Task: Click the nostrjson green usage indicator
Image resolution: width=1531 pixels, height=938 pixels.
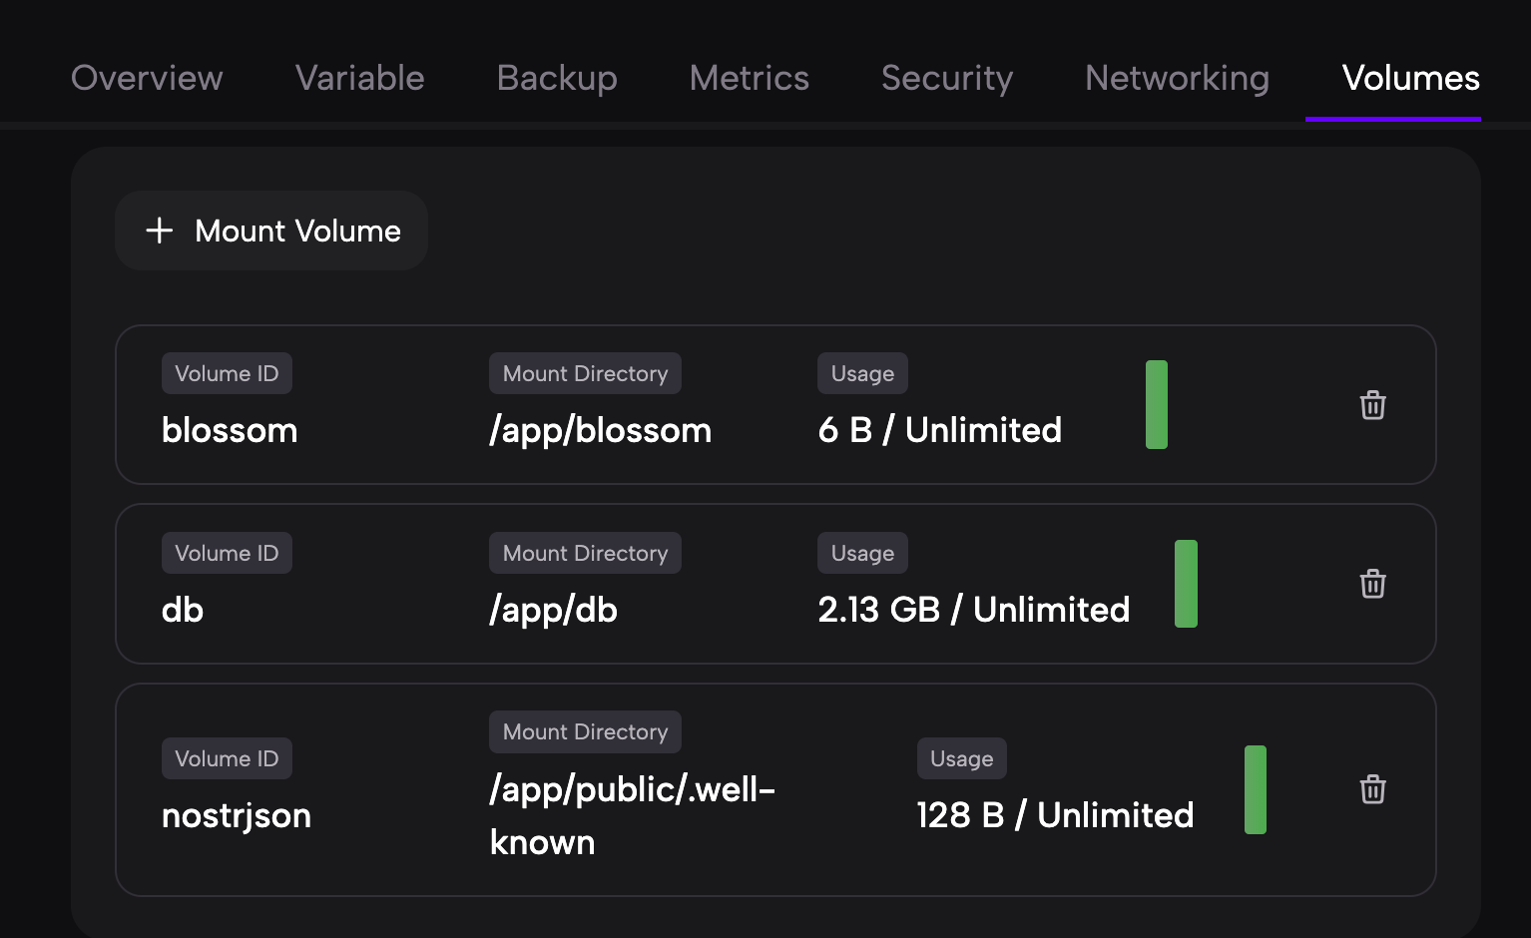Action: click(x=1255, y=789)
